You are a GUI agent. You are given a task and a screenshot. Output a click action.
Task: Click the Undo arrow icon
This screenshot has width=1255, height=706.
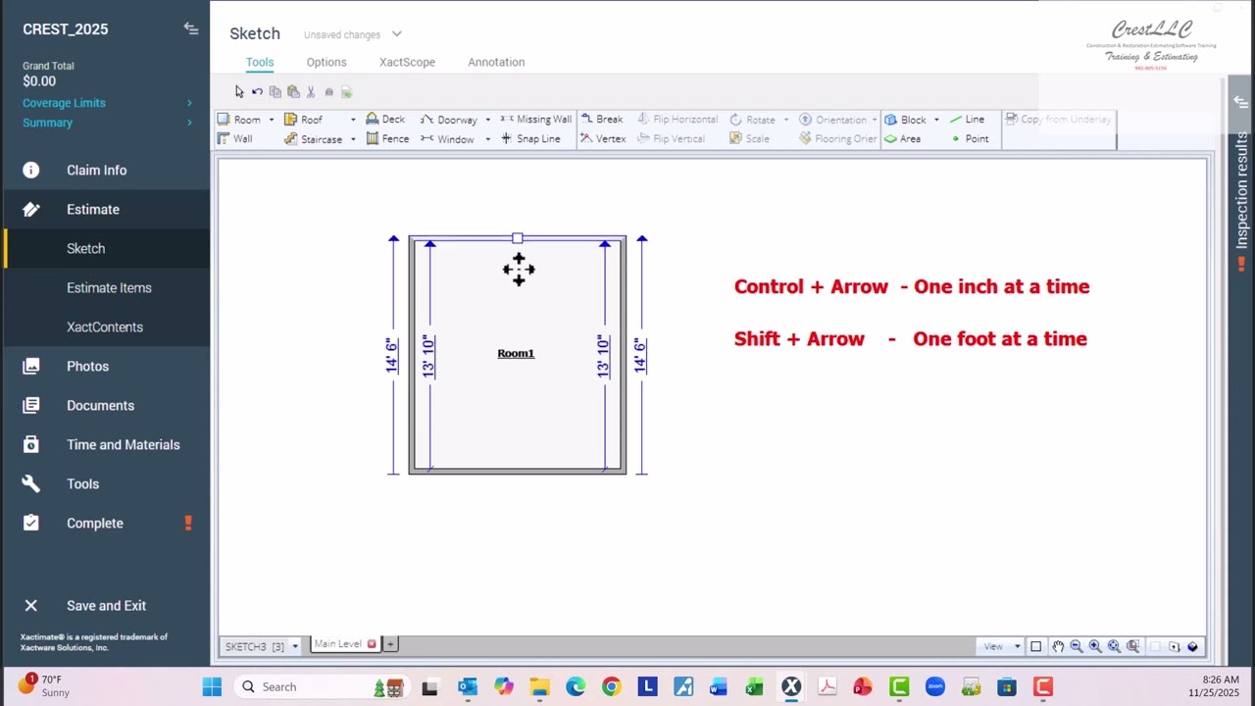tap(257, 91)
